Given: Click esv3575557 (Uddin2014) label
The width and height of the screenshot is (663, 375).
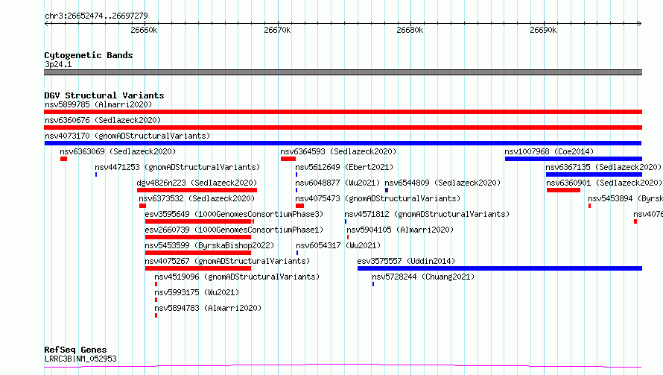Looking at the screenshot, I should pos(406,261).
